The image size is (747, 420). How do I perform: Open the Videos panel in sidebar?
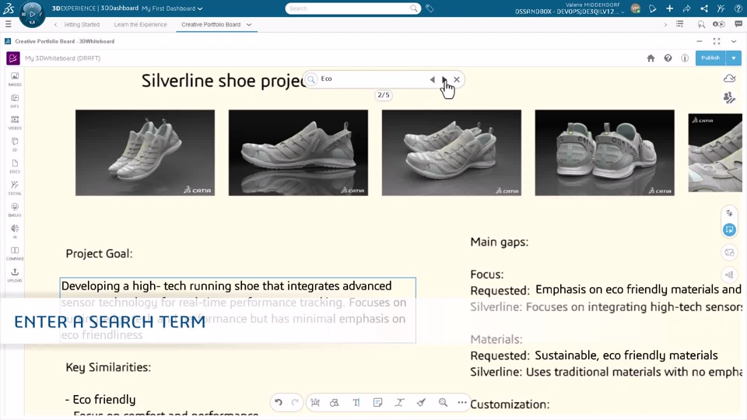click(x=15, y=122)
